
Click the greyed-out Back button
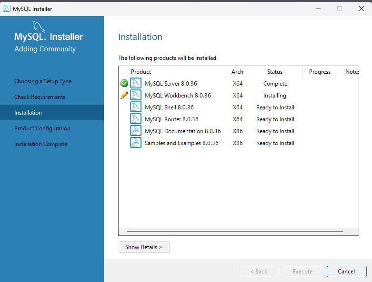coord(259,272)
